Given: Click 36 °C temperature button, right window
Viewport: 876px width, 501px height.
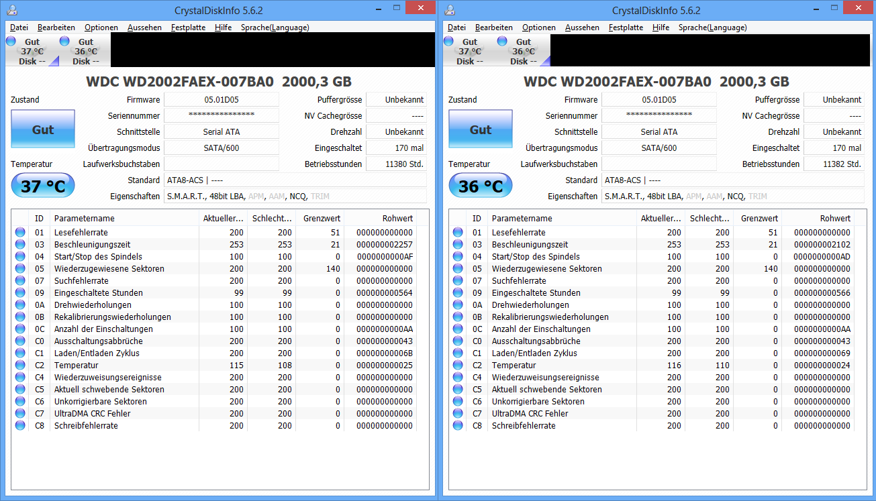Looking at the screenshot, I should click(481, 186).
